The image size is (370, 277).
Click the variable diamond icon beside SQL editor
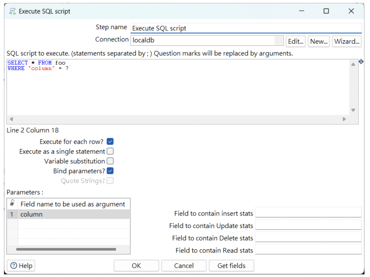click(x=361, y=62)
